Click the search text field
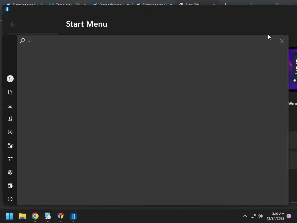The image size is (297, 223). (x=151, y=41)
